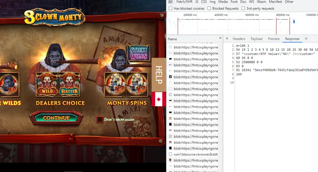The width and height of the screenshot is (318, 172).
Task: Tick the checkbox icon on rum?ddsource row
Action: [x=170, y=154]
